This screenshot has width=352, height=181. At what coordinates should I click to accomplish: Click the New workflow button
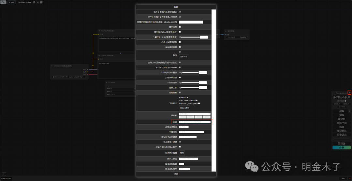click(x=11, y=2)
